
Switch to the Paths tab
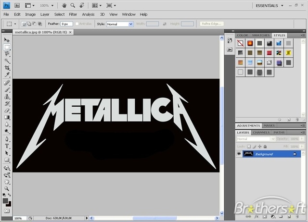click(279, 133)
